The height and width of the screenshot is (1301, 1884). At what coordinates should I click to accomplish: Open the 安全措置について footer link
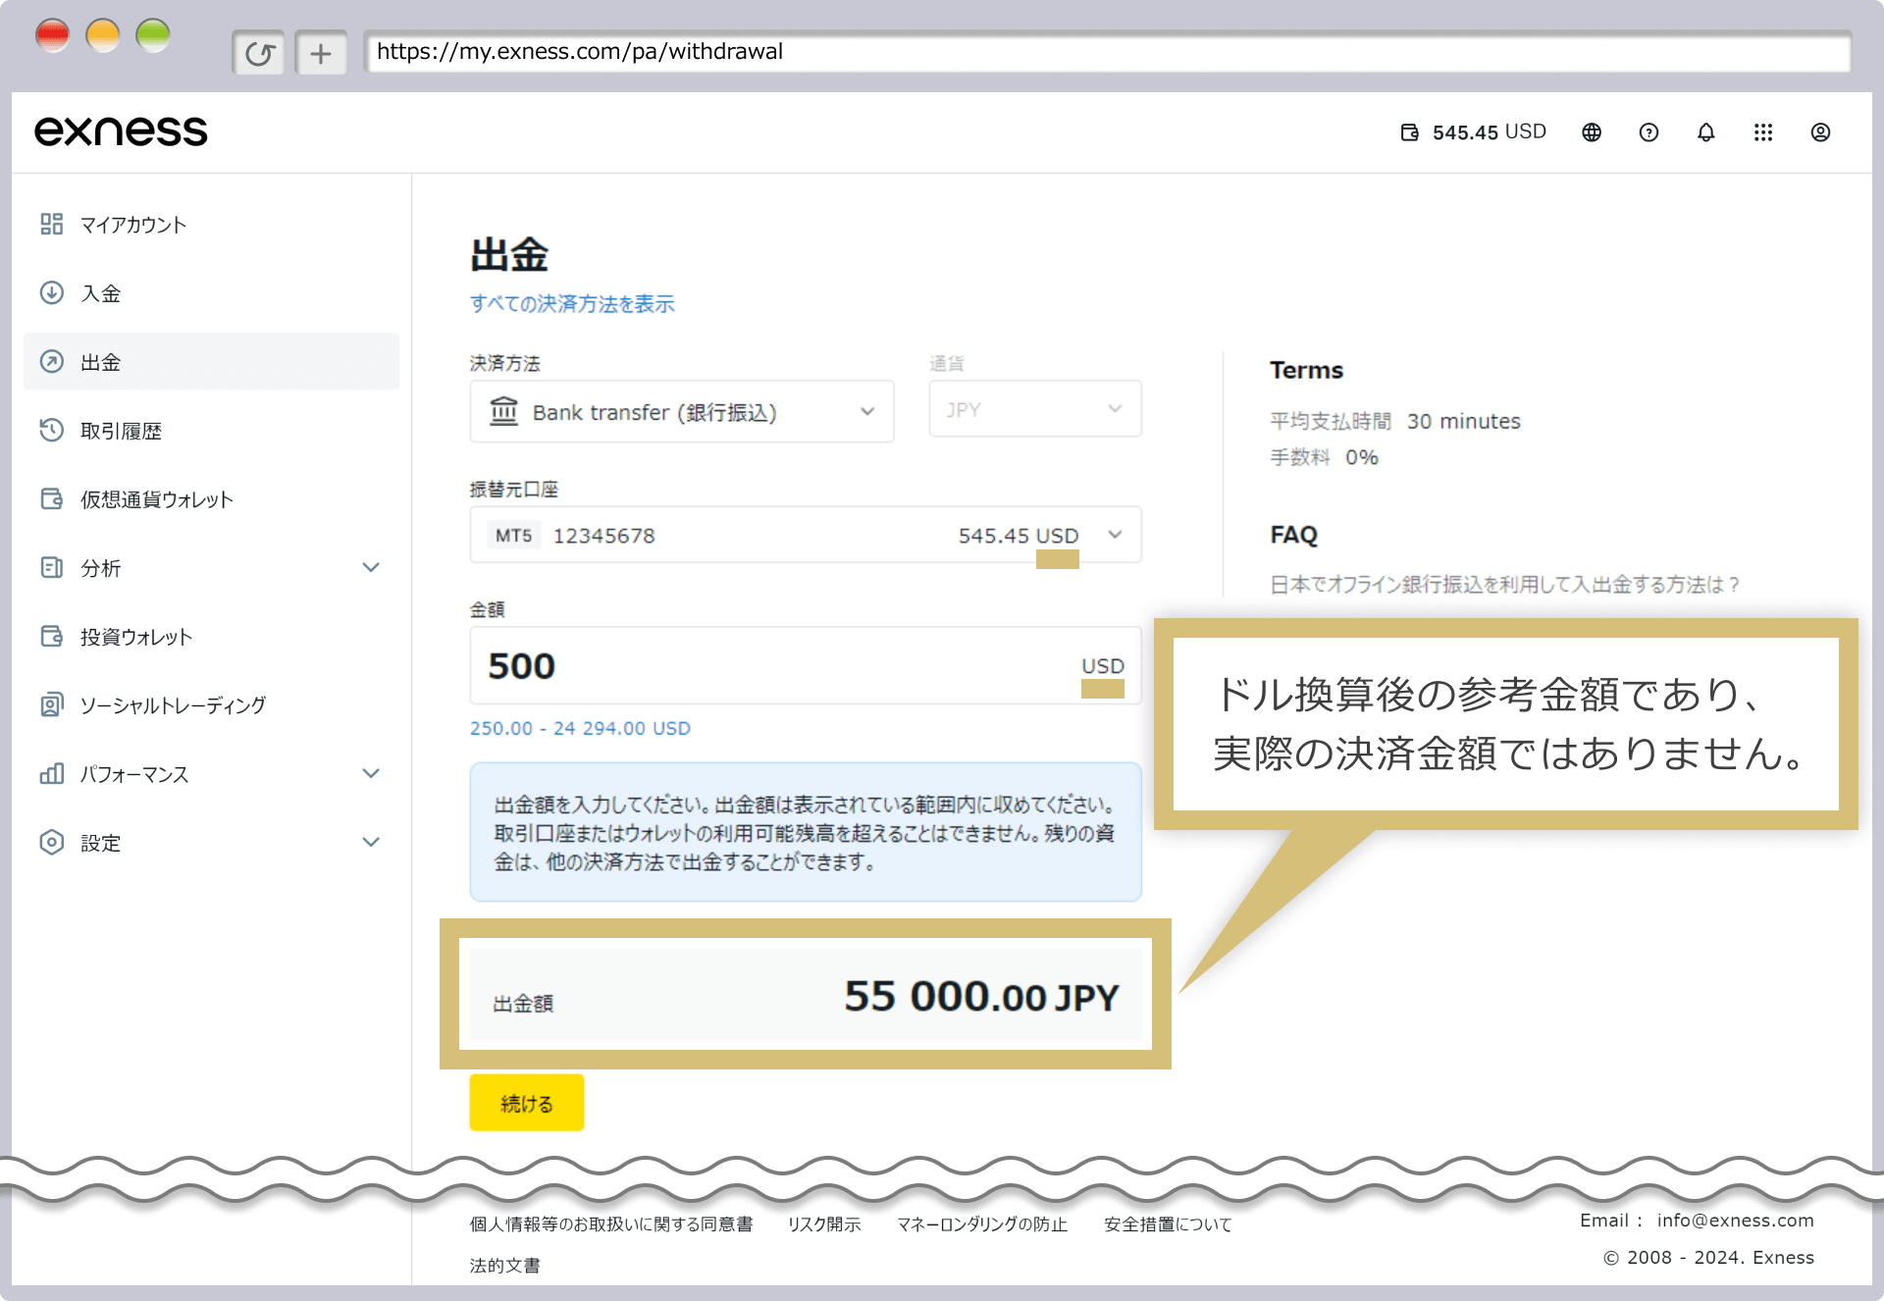pyautogui.click(x=1168, y=1224)
